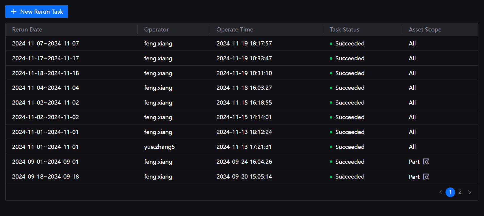484x216 pixels.
Task: Click the plus icon in New Rerun Task
Action: click(14, 12)
